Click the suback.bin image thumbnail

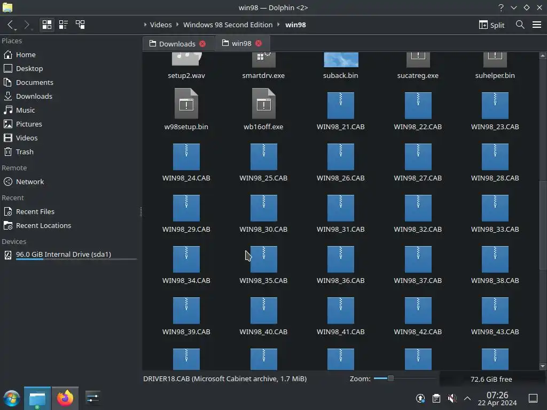click(341, 60)
